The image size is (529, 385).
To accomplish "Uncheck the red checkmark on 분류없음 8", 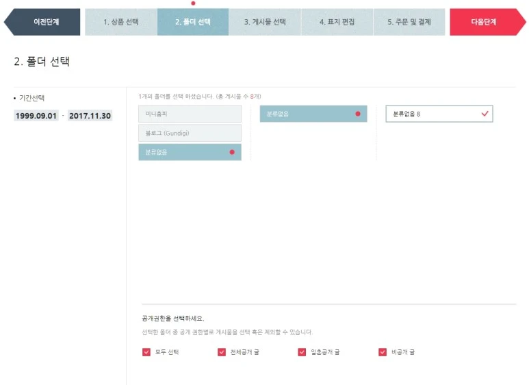I will (485, 114).
